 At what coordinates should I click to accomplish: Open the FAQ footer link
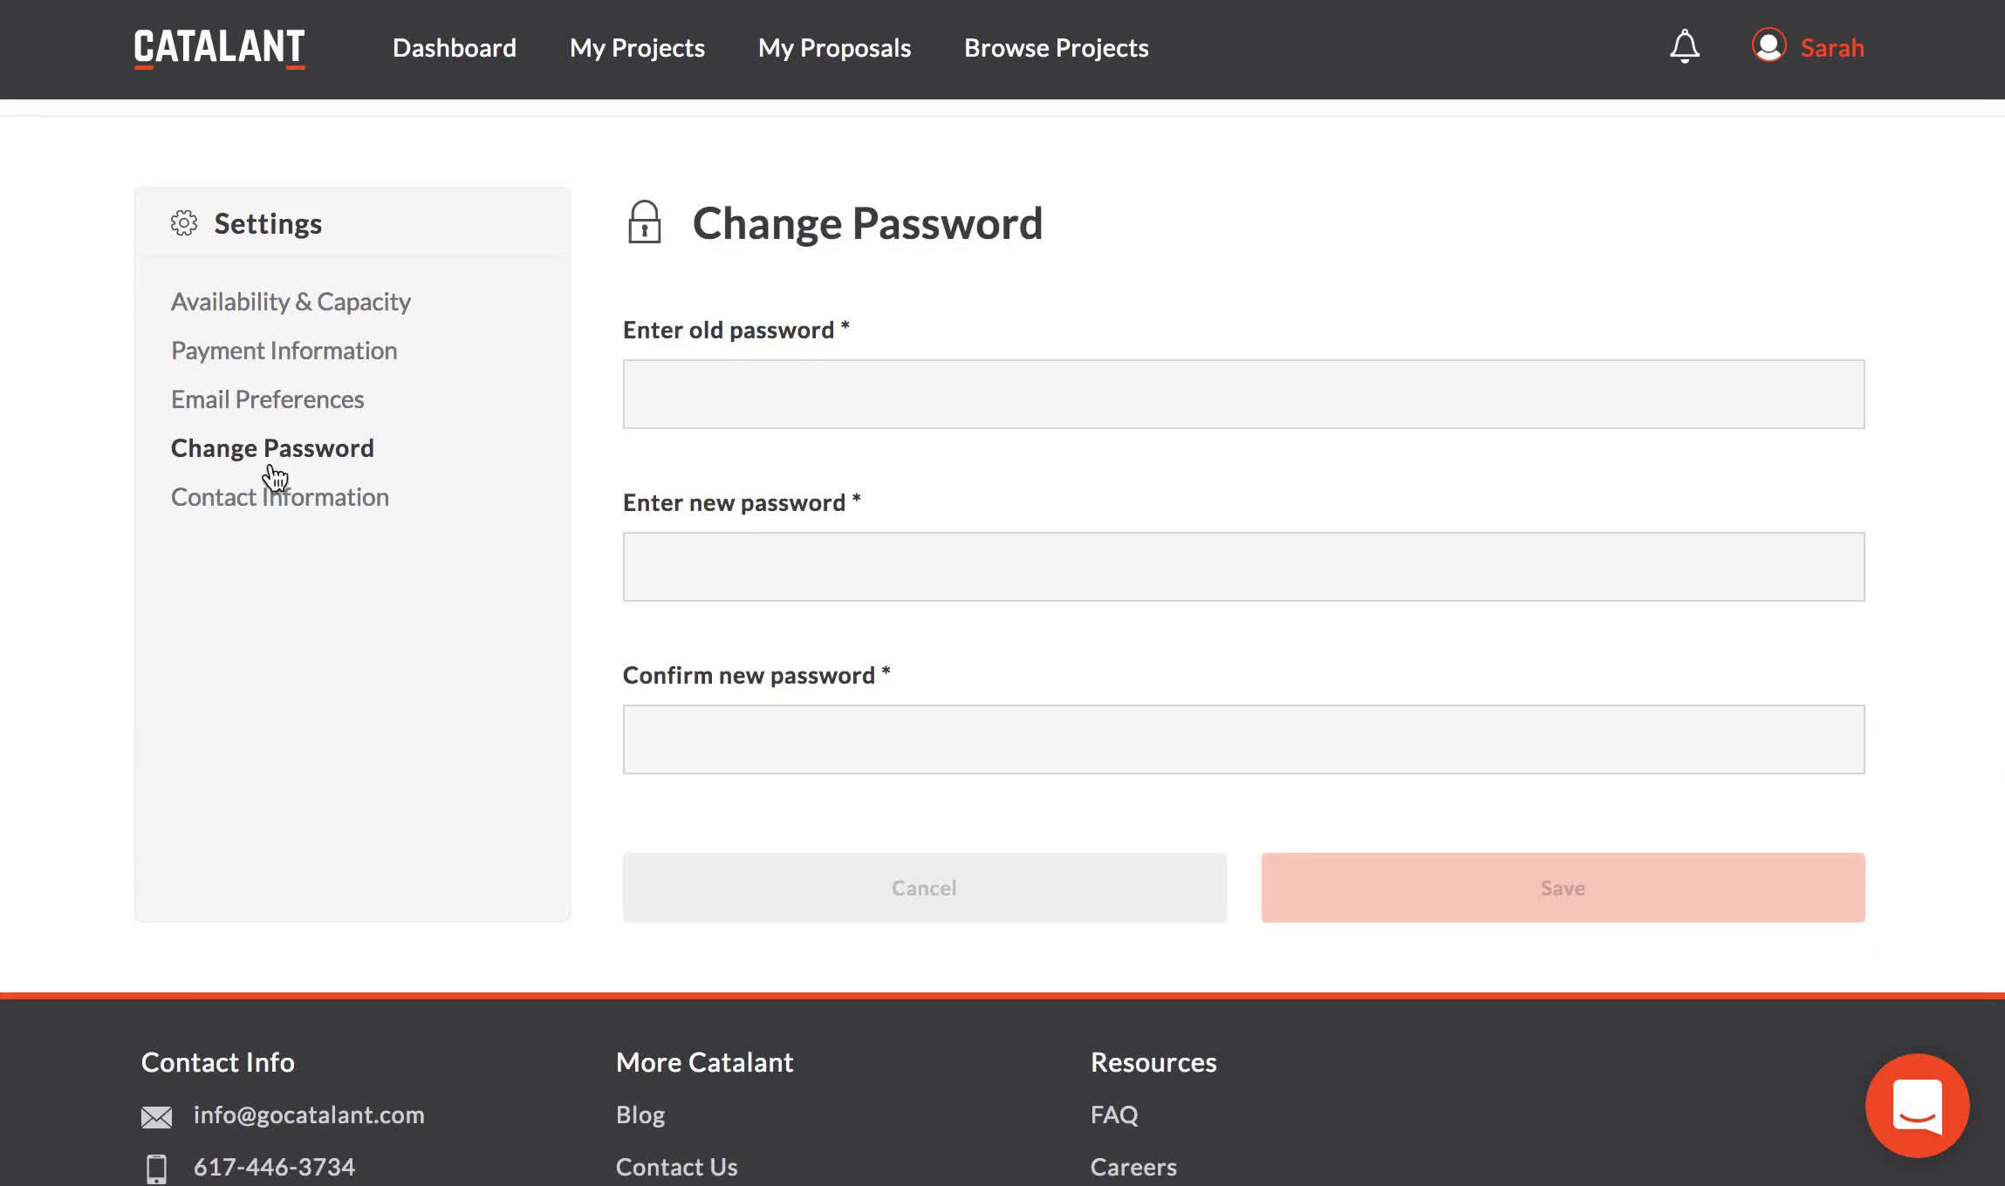(1114, 1115)
